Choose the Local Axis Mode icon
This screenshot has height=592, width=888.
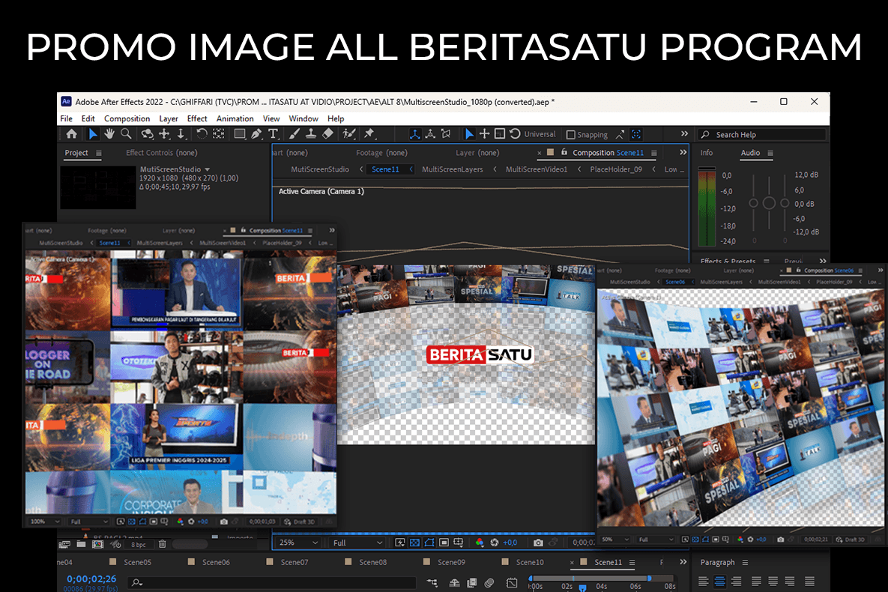[415, 134]
